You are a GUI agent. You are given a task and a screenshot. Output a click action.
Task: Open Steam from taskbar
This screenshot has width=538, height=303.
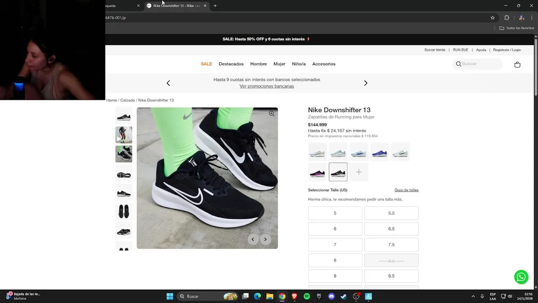(x=343, y=296)
